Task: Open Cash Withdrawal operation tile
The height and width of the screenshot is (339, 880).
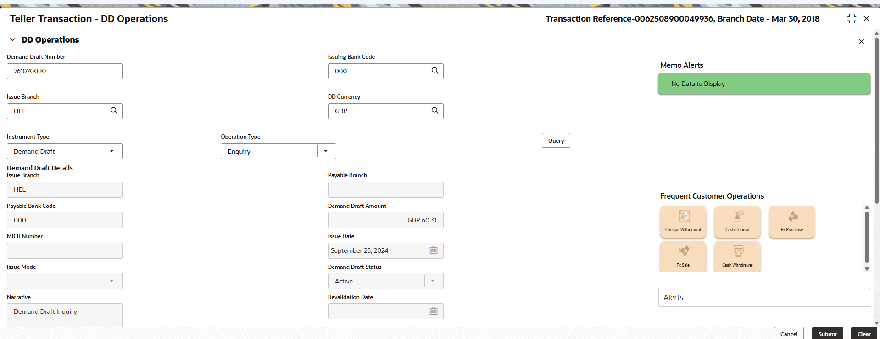Action: [737, 257]
